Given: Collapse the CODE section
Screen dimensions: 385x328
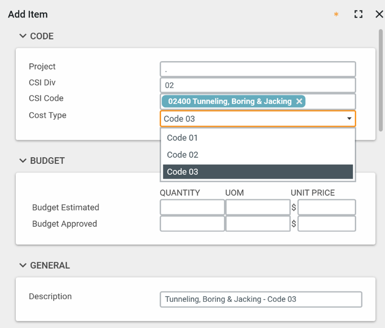Looking at the screenshot, I should tap(23, 36).
